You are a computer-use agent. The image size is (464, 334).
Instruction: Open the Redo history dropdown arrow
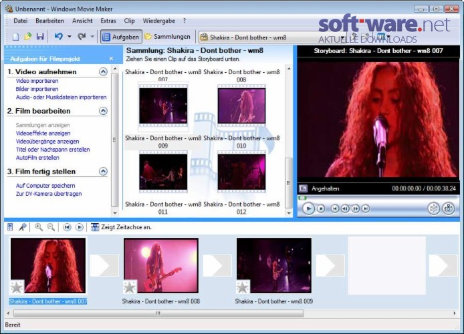pyautogui.click(x=92, y=37)
